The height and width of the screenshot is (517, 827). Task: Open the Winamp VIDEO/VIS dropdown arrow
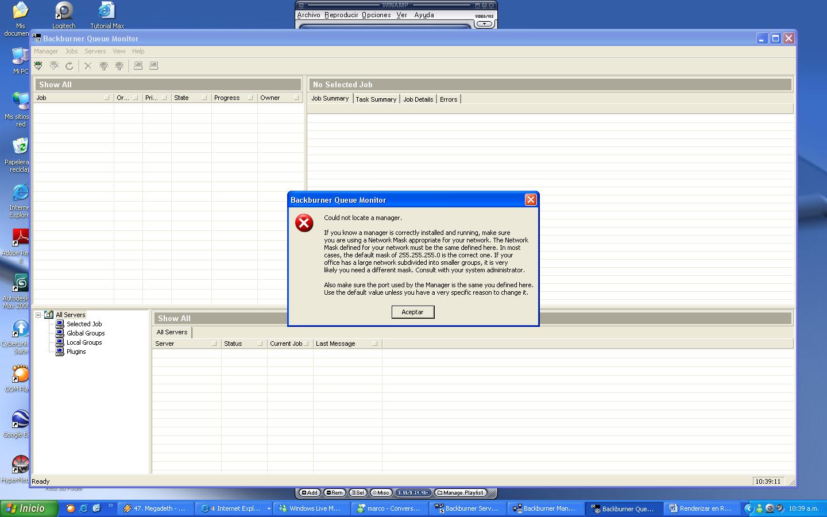pos(484,24)
